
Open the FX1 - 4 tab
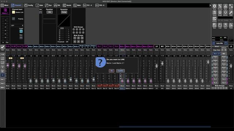click(x=88, y=5)
